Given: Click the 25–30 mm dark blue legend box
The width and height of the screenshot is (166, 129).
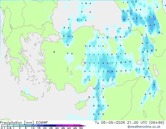Looking at the screenshot, I should click(x=53, y=126).
